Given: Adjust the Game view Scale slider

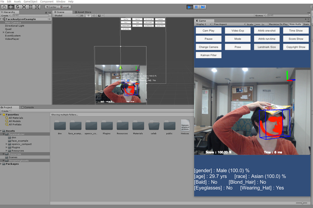Looking at the screenshot, I should [x=257, y=24].
